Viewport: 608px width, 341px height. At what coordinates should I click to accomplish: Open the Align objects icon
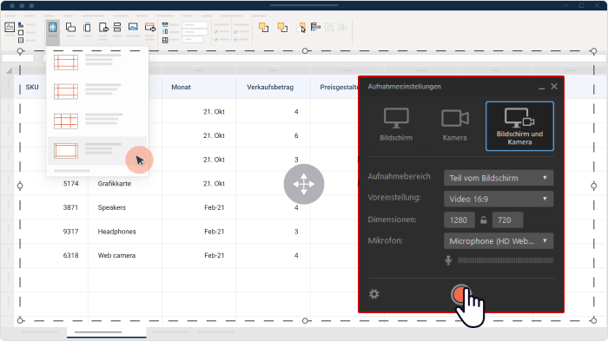315,27
